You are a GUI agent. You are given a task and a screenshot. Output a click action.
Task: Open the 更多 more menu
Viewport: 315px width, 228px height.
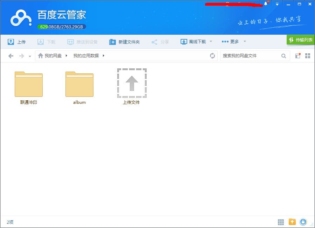230,41
